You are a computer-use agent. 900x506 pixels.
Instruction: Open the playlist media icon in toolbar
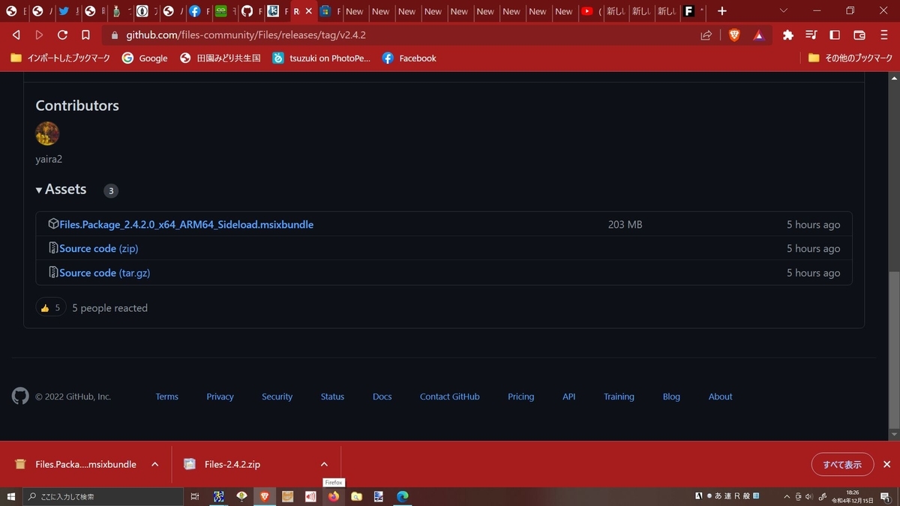pyautogui.click(x=811, y=35)
